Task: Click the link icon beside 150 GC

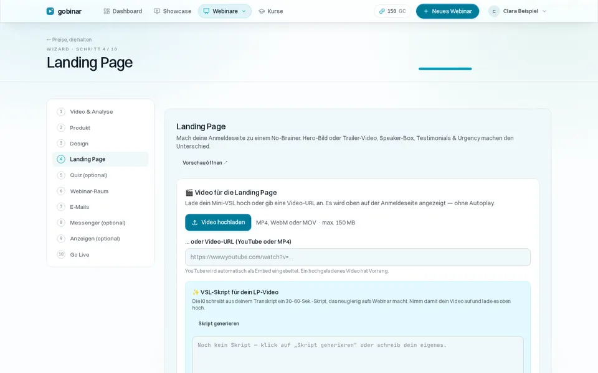Action: coord(382,11)
